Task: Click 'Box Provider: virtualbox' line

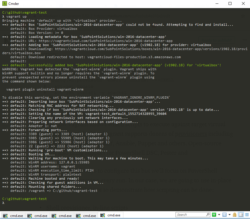Action: click(x=44, y=29)
